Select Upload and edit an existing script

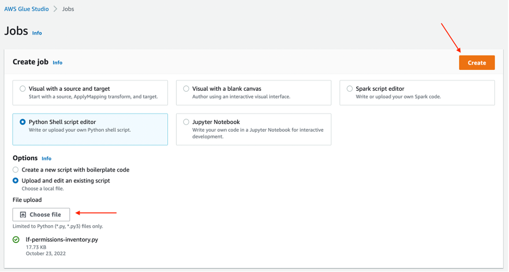coord(16,181)
